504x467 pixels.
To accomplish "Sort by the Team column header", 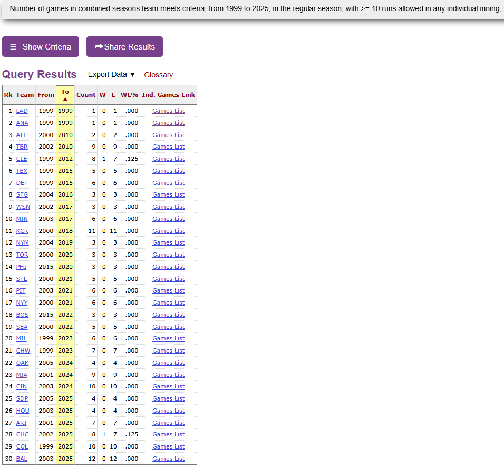I will [25, 95].
